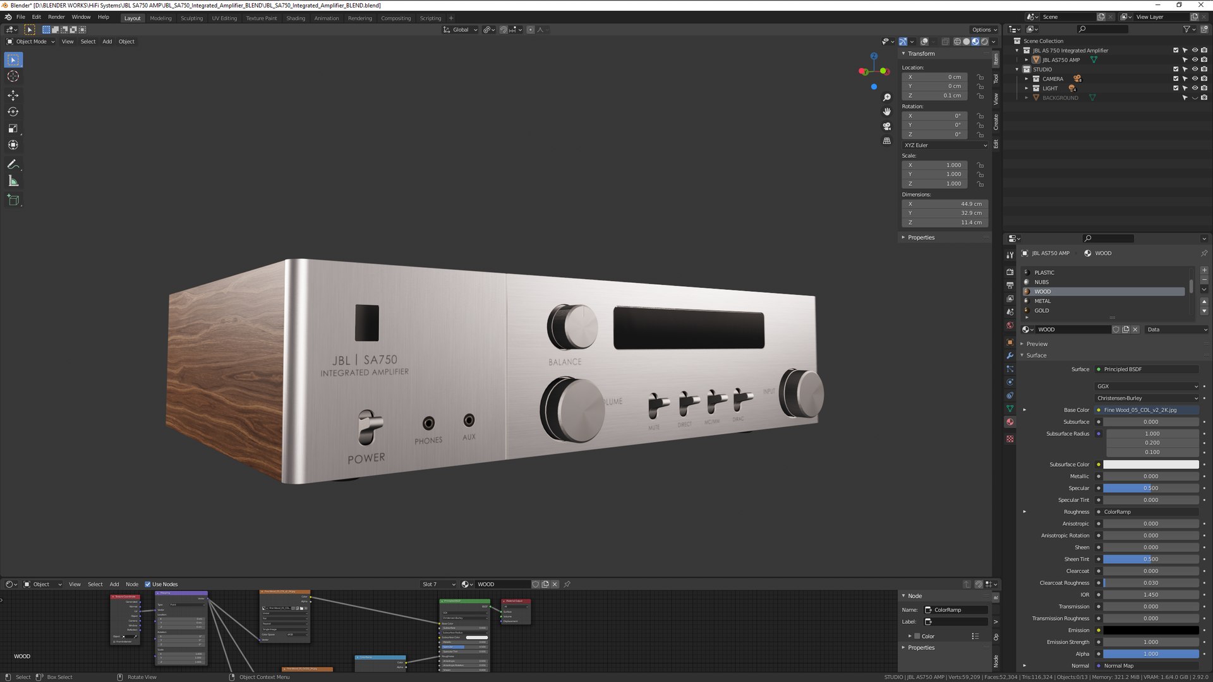Open the Material properties tab icon

[x=1010, y=422]
